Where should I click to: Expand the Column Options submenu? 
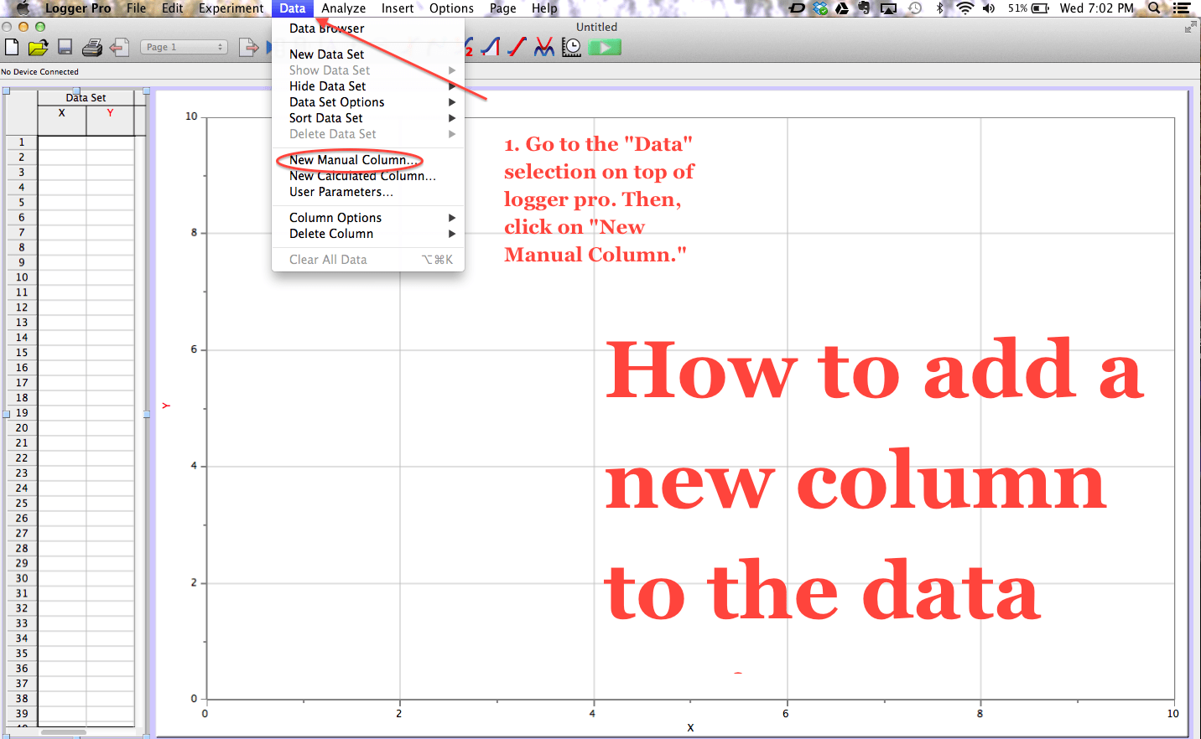[368, 218]
